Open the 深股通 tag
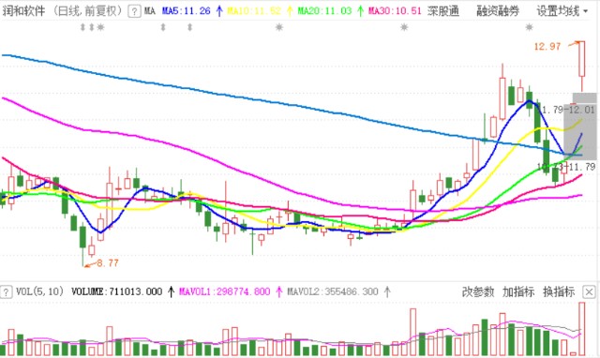Image resolution: width=600 pixels, height=358 pixels. (443, 11)
